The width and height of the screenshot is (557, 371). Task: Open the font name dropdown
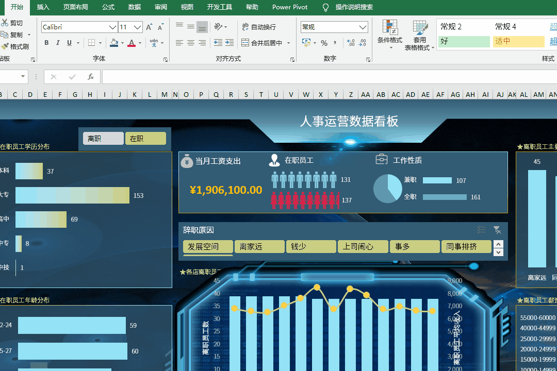[112, 26]
